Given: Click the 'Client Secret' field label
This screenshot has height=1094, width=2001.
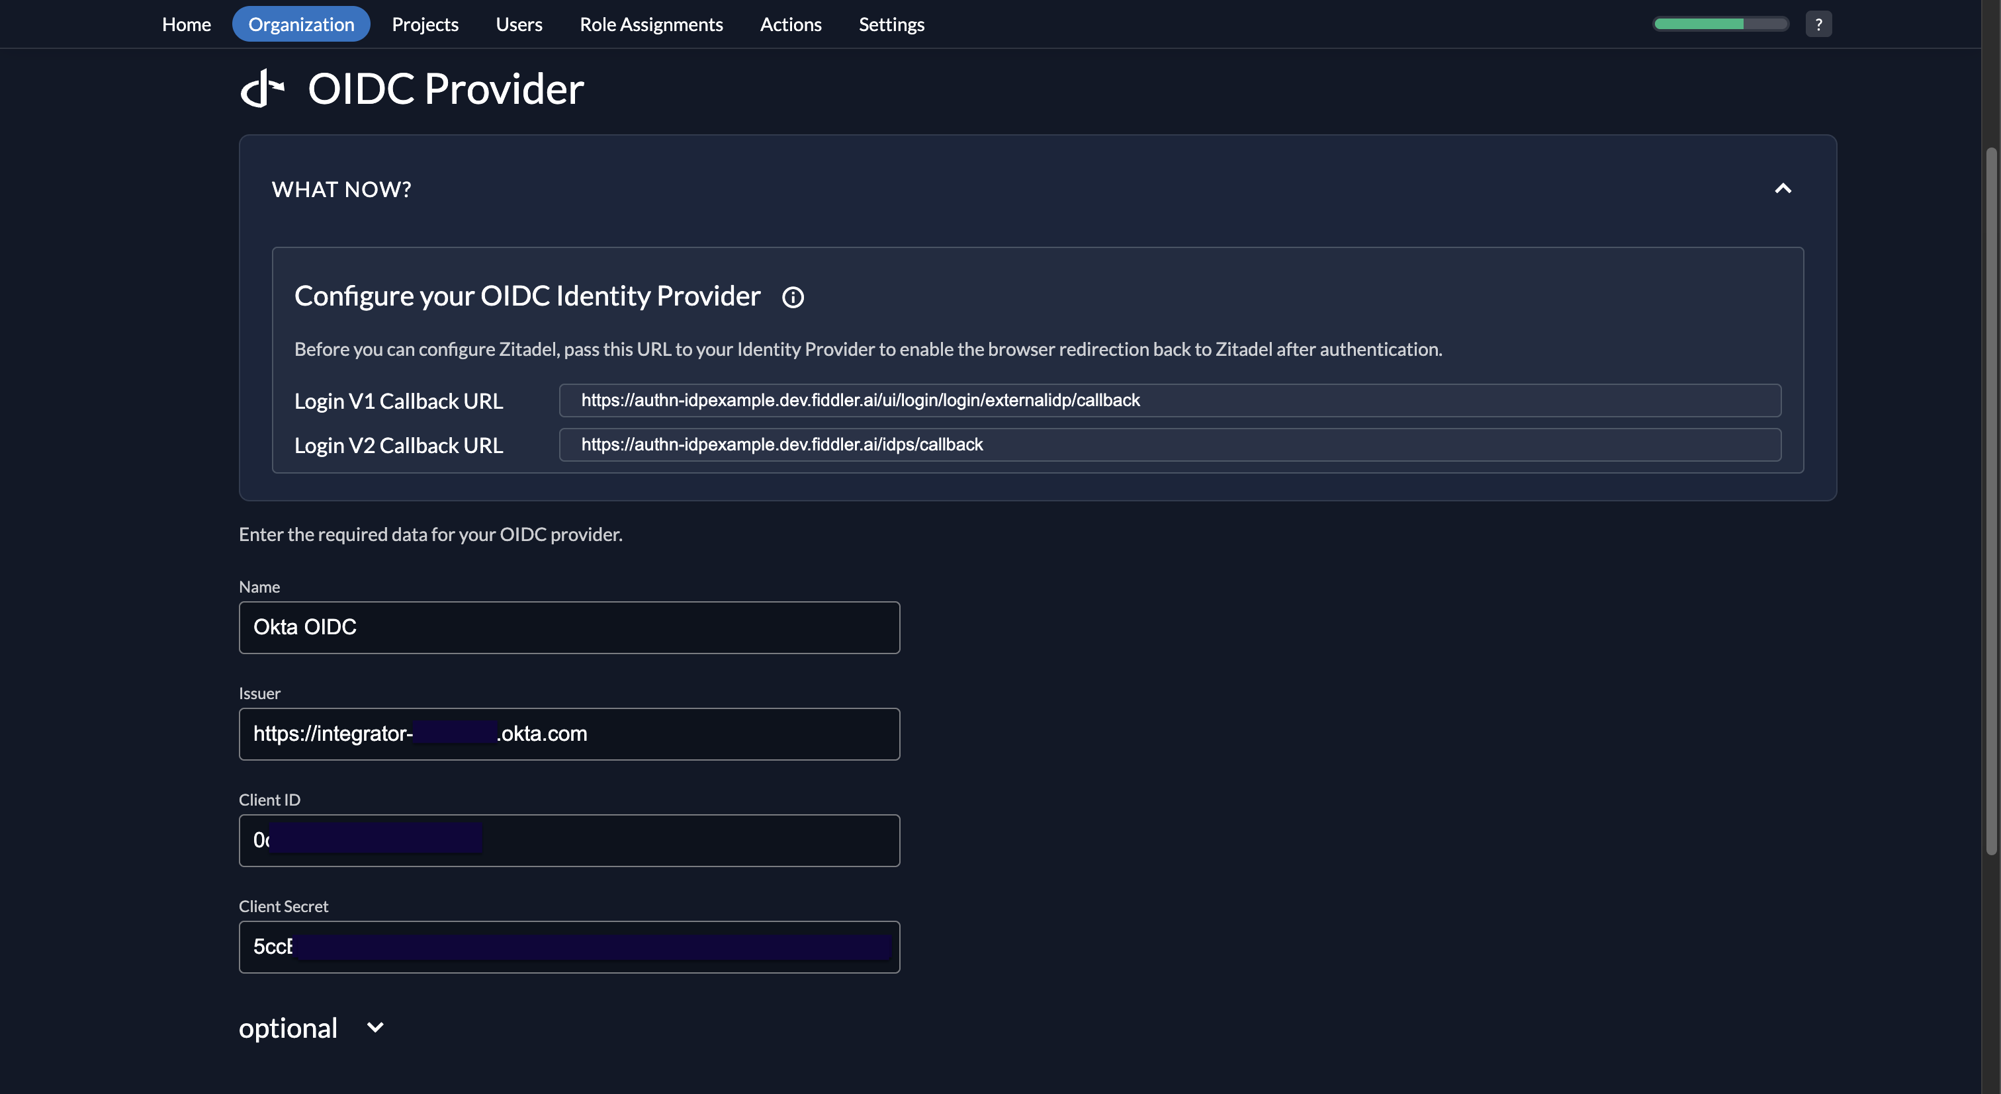Looking at the screenshot, I should click(283, 906).
